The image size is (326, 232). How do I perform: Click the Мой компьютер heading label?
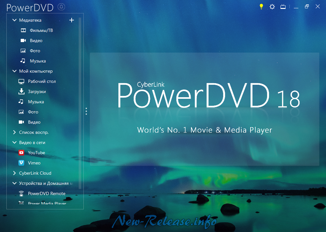click(36, 71)
